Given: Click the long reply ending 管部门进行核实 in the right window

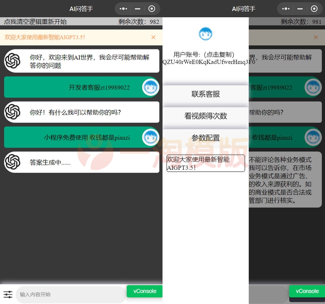Looking at the screenshot, I should 285,179.
